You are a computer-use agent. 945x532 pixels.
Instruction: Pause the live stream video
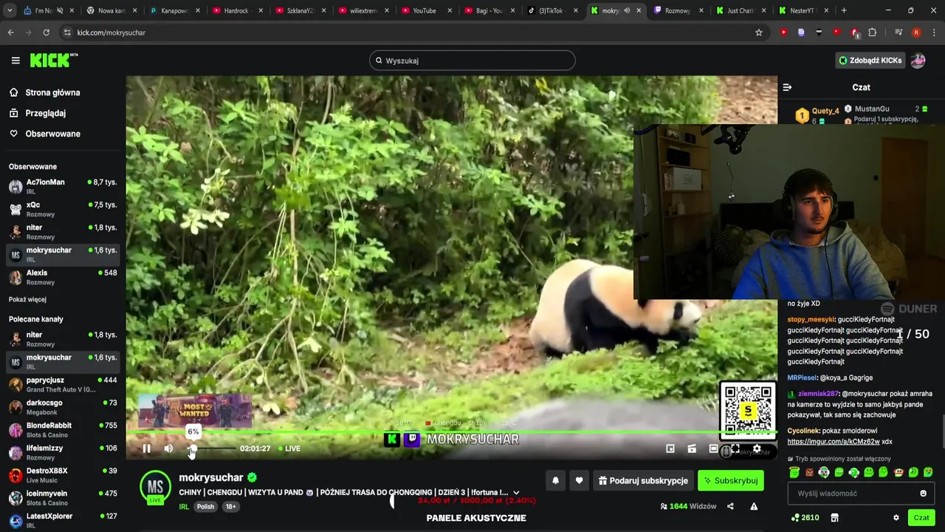(x=146, y=449)
